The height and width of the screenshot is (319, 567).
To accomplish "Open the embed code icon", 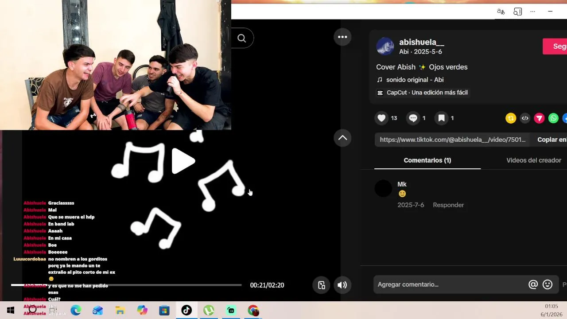I will point(525,118).
